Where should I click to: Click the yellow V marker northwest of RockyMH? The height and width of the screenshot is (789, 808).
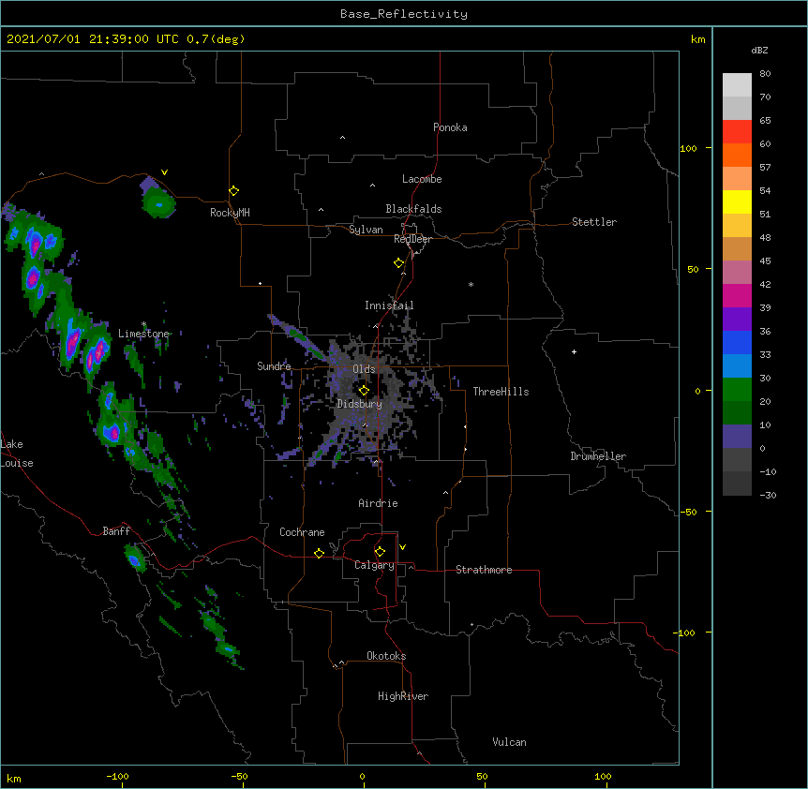coord(164,172)
